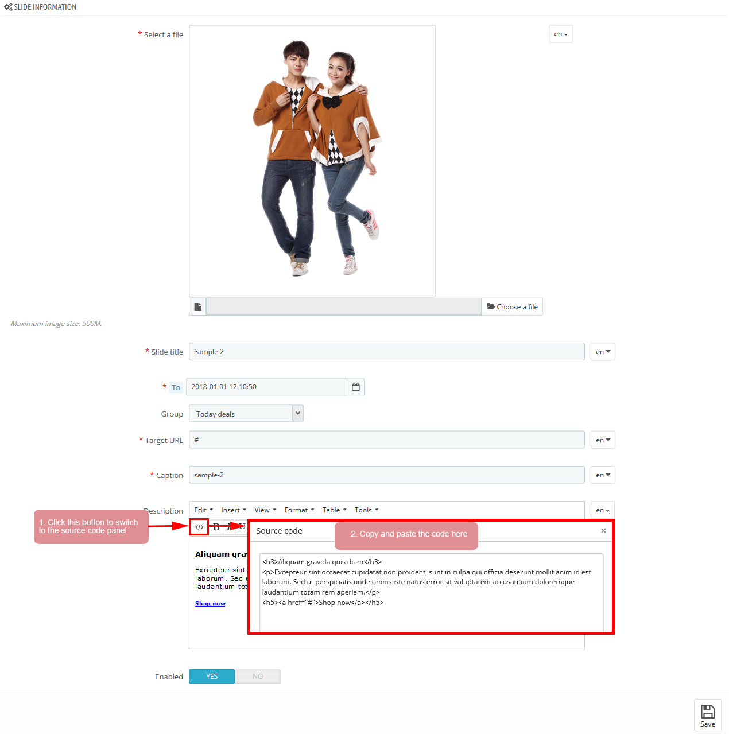Click the Caption field containing sample-2
Screen dimensions: 729x734
pos(387,475)
